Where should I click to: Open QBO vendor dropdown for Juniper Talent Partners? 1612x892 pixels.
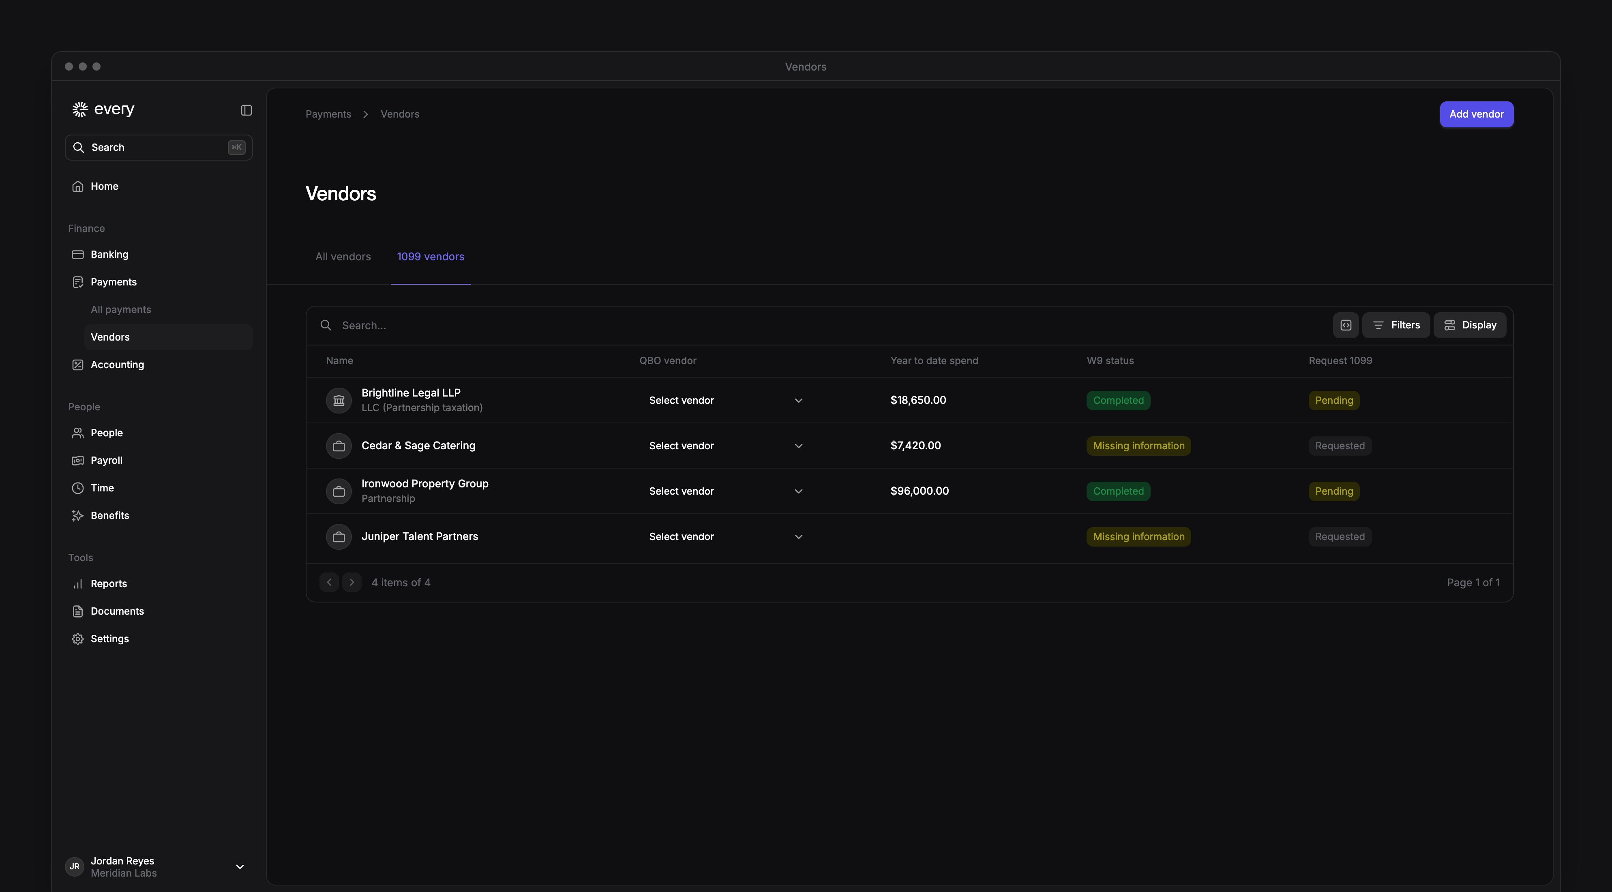pos(726,537)
